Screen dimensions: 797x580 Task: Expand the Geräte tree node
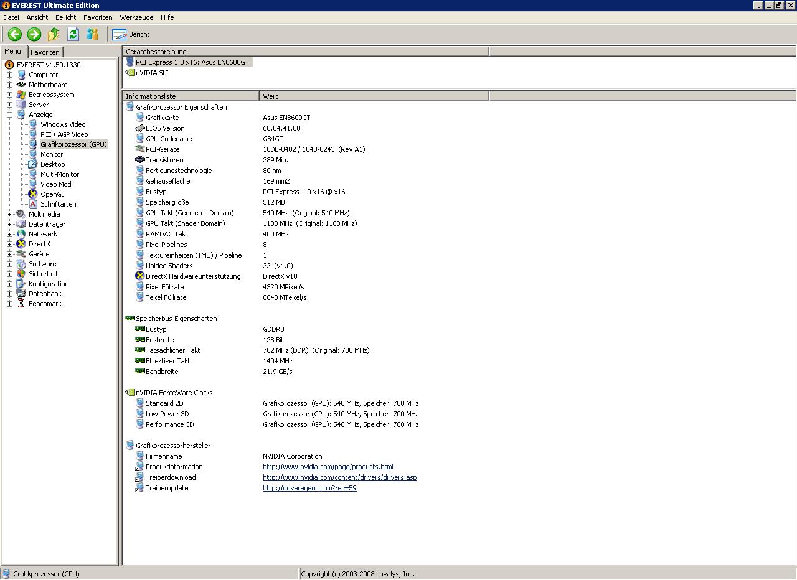9,254
